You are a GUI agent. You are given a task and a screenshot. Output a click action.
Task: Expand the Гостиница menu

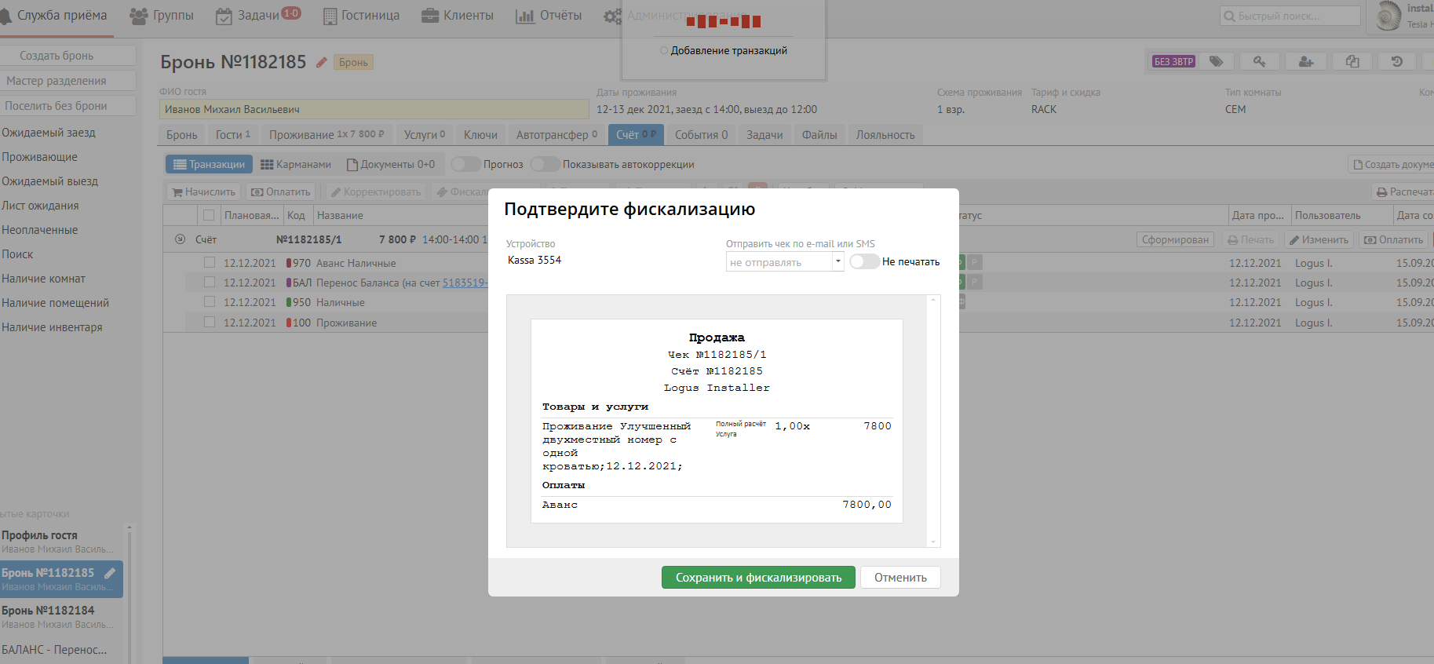coord(361,16)
